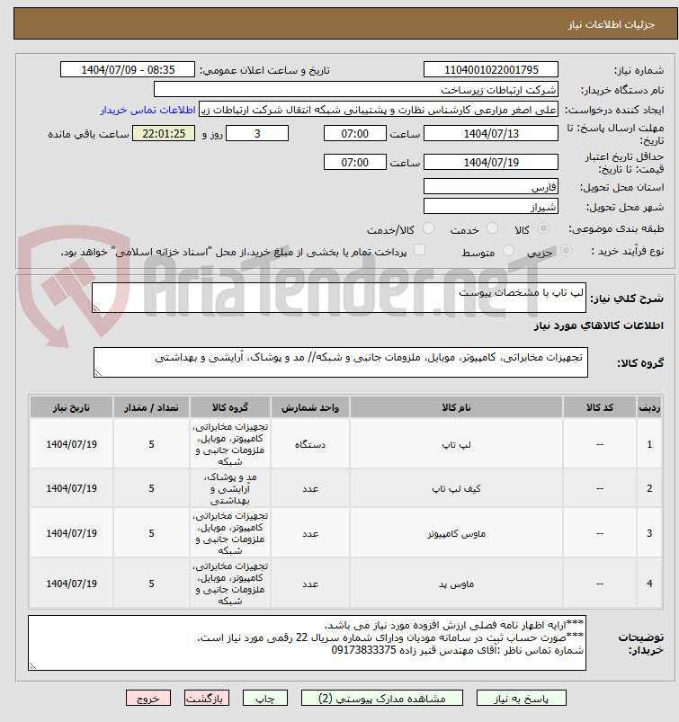
Task: Click the کیف لپ تاپ item cell
Action: pyautogui.click(x=456, y=488)
